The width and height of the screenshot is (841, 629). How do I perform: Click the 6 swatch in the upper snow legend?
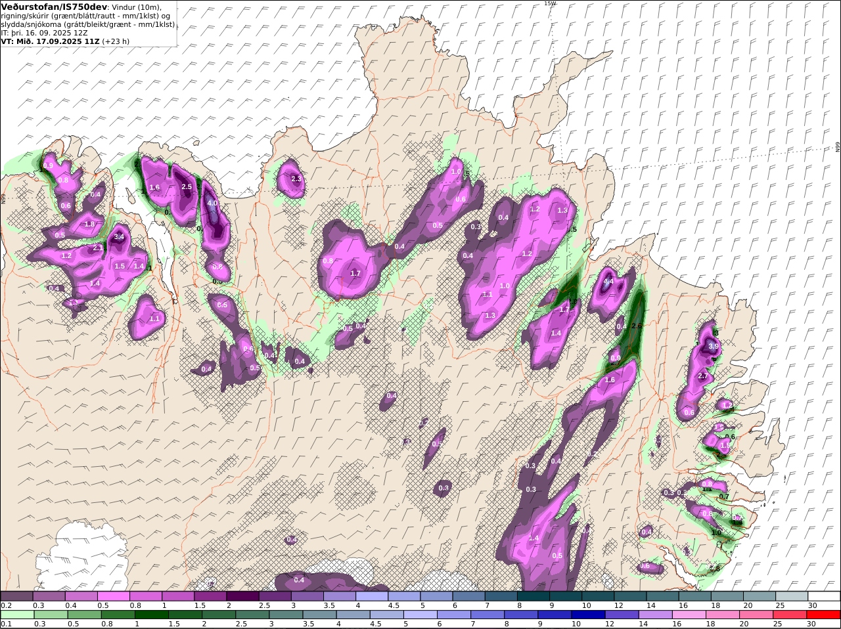(469, 596)
